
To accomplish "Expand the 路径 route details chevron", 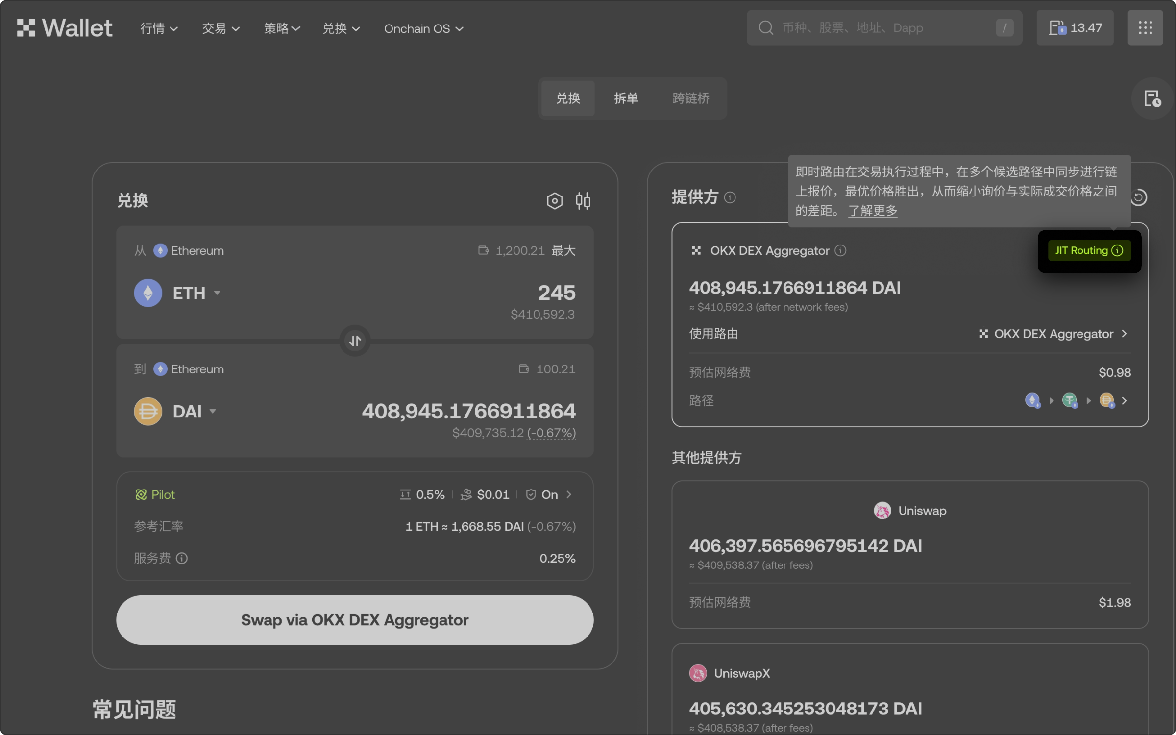I will (1124, 401).
